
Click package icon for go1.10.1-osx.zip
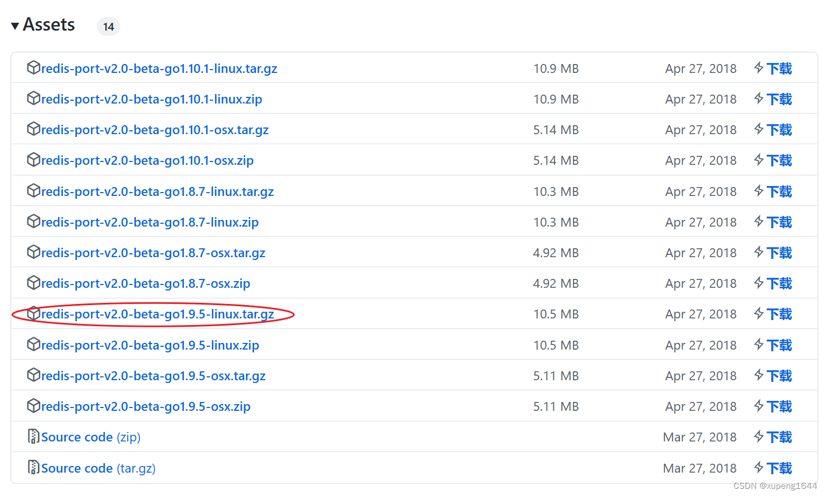(x=33, y=160)
